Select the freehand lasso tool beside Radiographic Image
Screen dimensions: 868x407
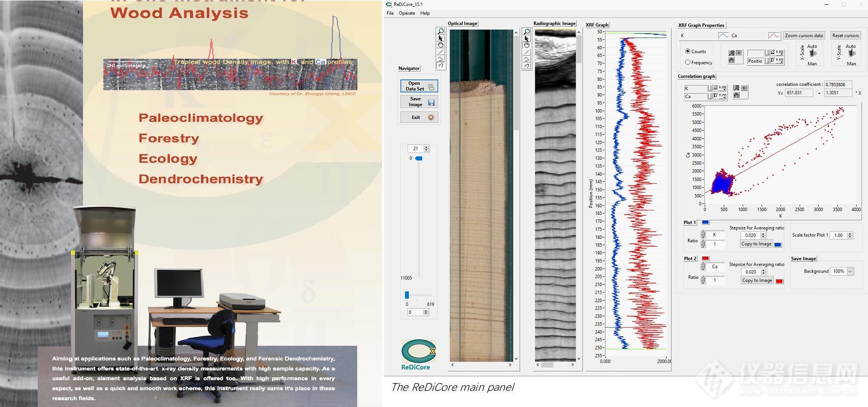526,66
